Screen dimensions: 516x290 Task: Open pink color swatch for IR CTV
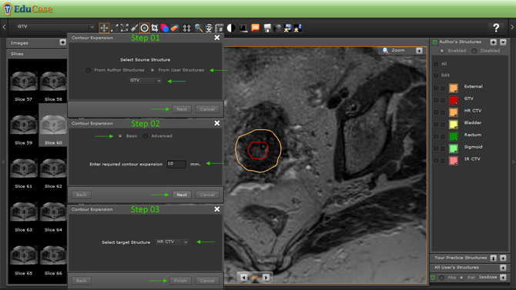click(454, 161)
